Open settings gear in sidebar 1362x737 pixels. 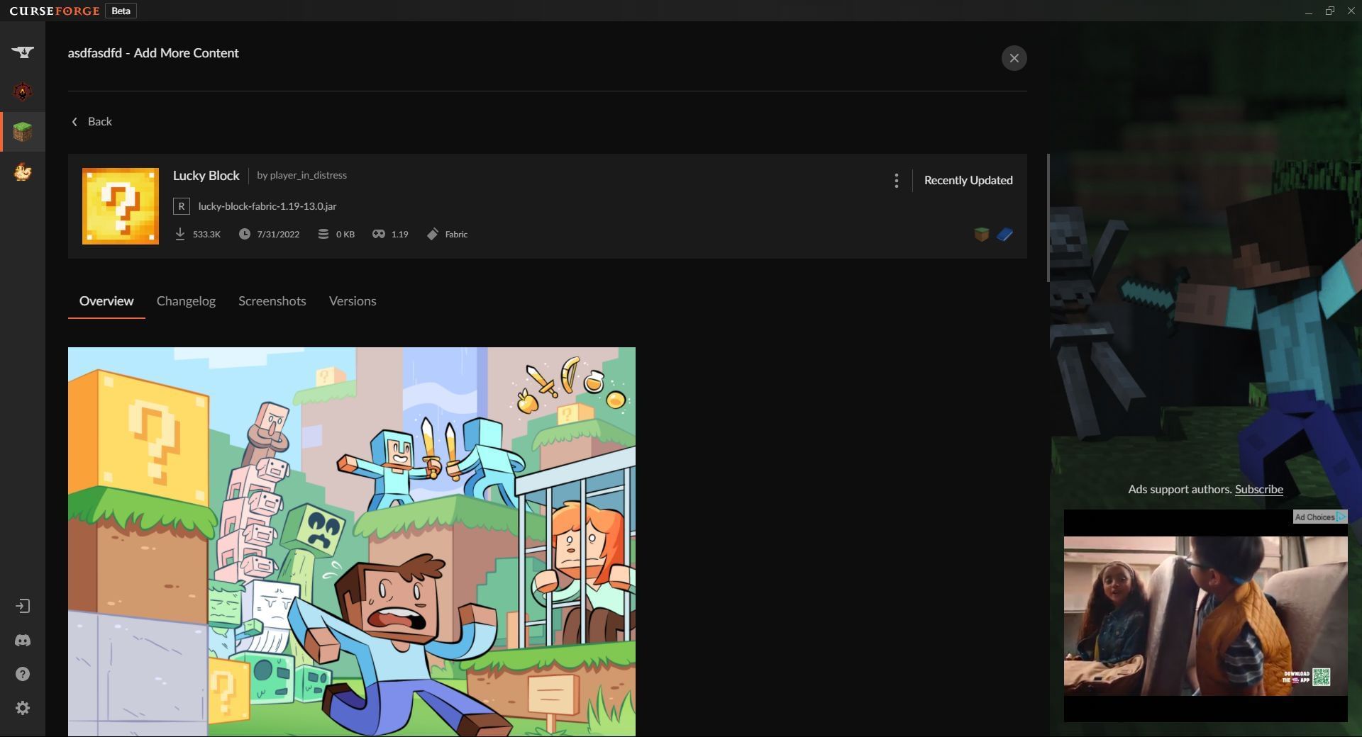tap(23, 708)
